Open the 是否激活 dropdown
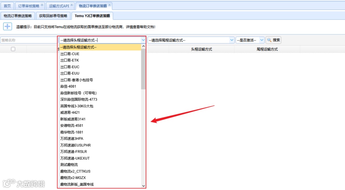Viewport: 345px width, 190px height. (250, 40)
